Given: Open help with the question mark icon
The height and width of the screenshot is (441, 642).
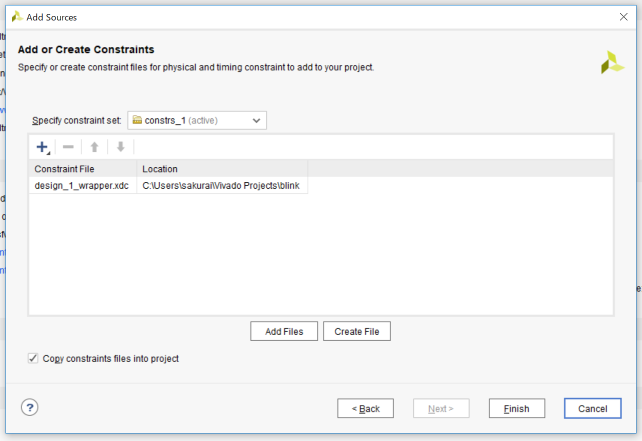Looking at the screenshot, I should click(x=29, y=408).
